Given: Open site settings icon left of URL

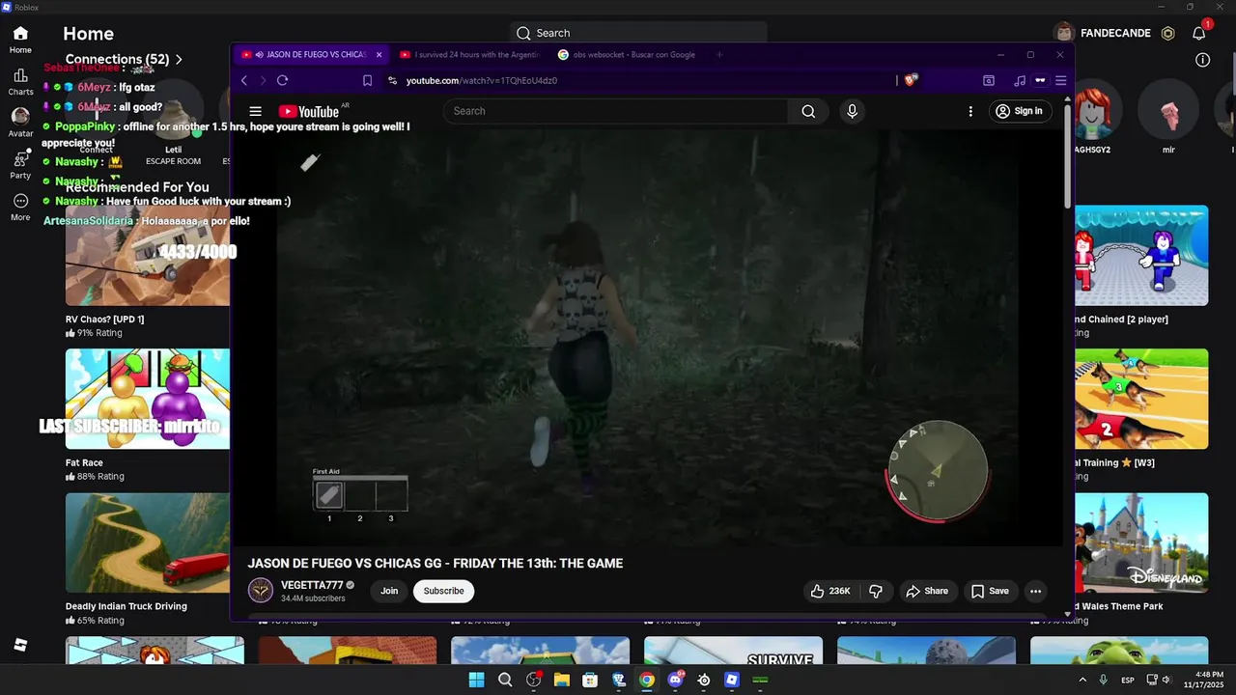Looking at the screenshot, I should tap(391, 81).
